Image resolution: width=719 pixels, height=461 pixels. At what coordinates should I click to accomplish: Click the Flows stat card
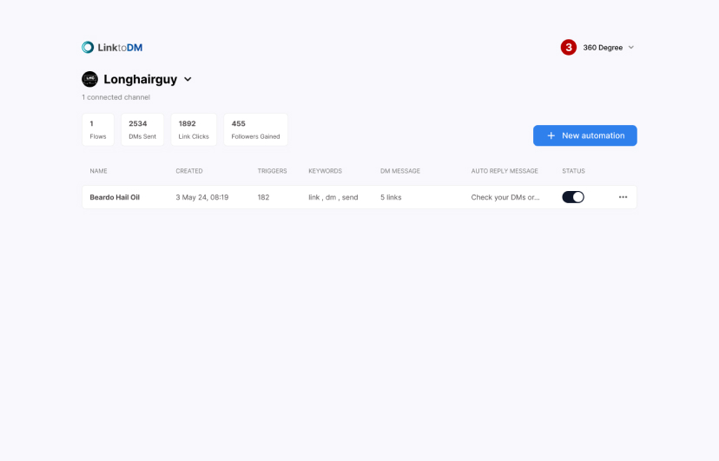[98, 129]
